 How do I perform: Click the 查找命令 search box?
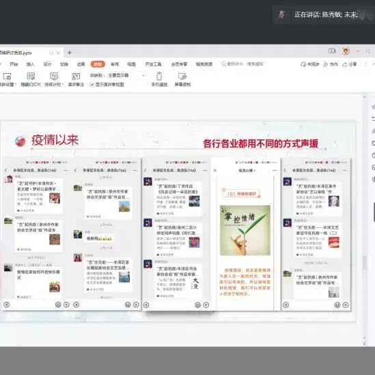pyautogui.click(x=242, y=64)
